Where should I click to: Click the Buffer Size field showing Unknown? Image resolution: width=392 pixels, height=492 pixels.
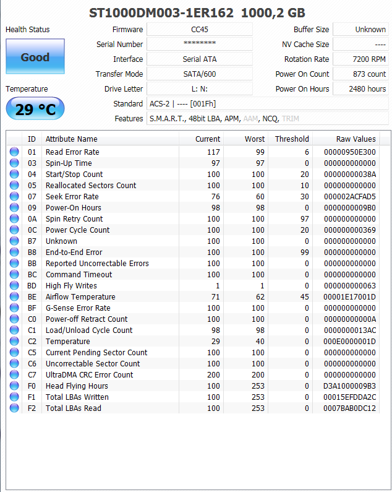(x=360, y=29)
